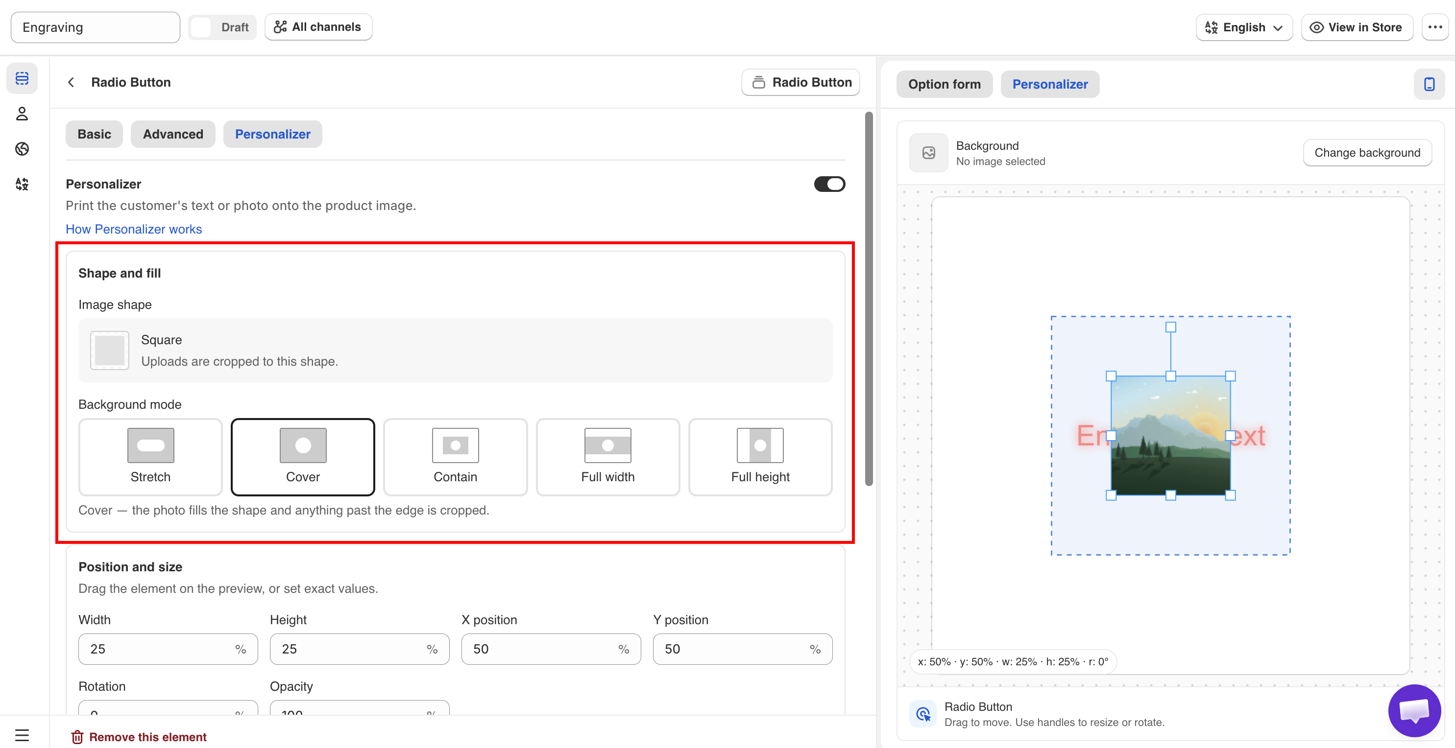Click Change background button

click(1367, 153)
